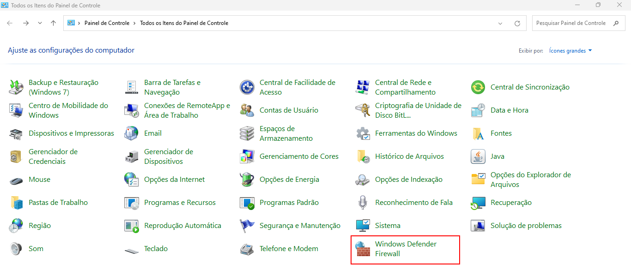This screenshot has height=276, width=631.
Task: Go back with the back arrow
Action: (x=10, y=23)
